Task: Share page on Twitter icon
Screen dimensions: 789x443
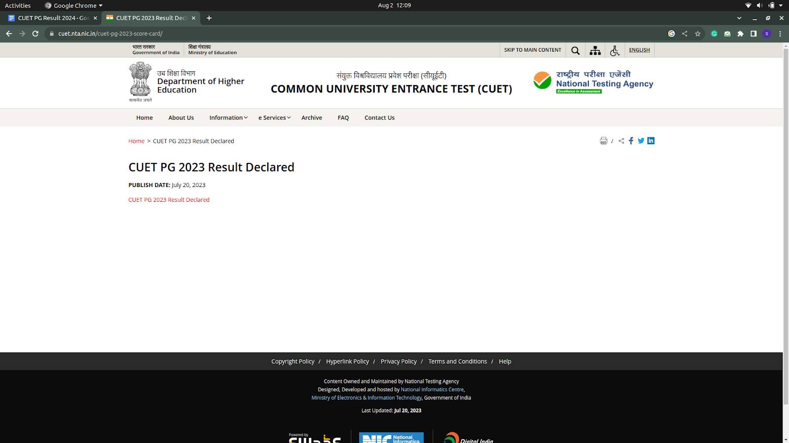Action: click(x=641, y=141)
